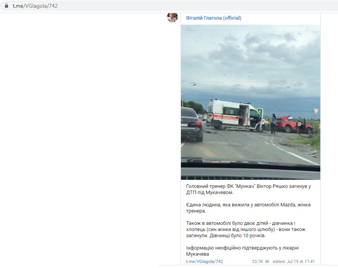Open the Jul 19 at 17:41 timestamp
The height and width of the screenshot is (268, 338).
click(301, 261)
